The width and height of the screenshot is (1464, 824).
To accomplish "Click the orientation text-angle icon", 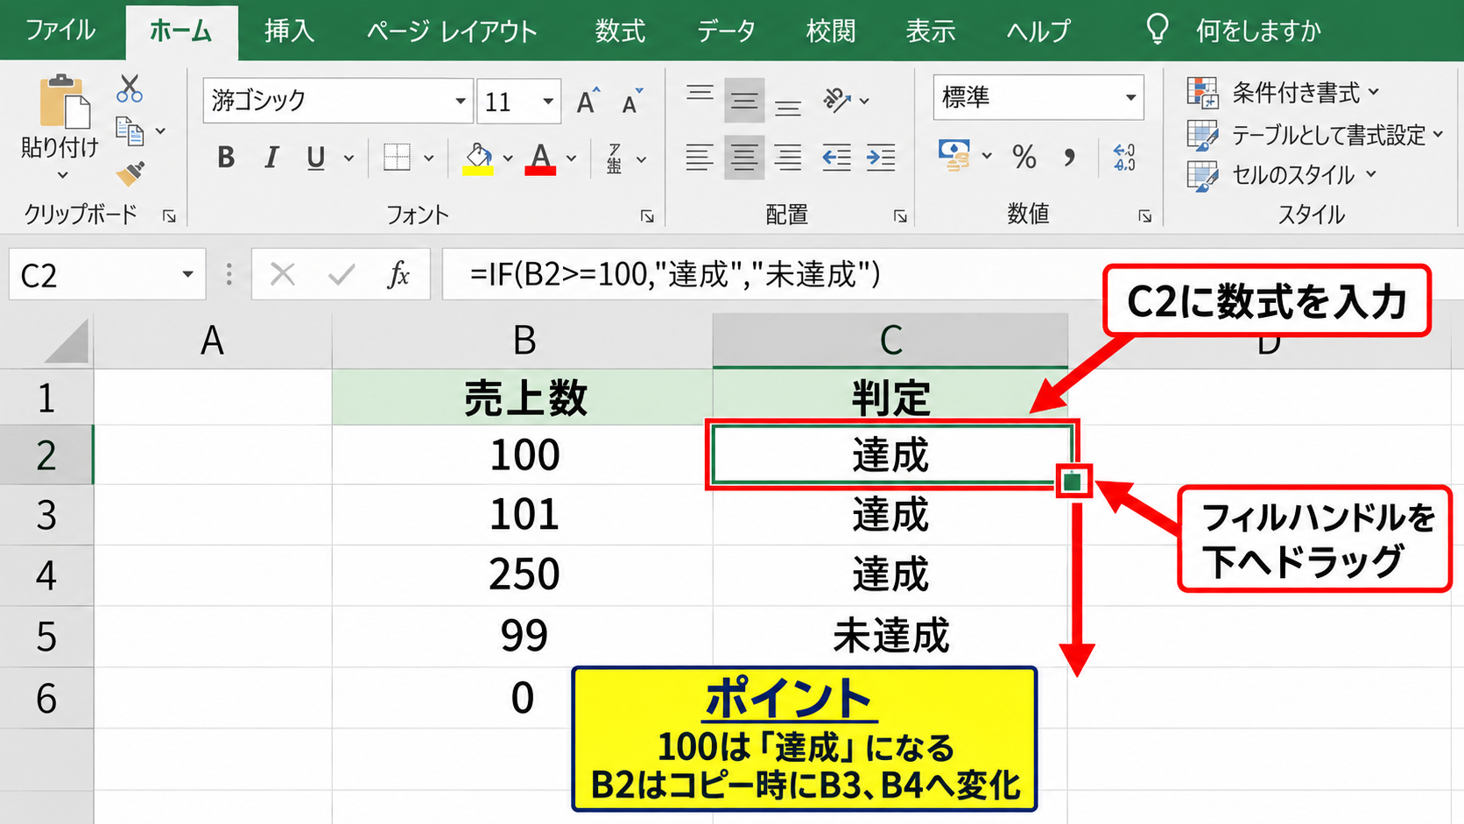I will [837, 101].
